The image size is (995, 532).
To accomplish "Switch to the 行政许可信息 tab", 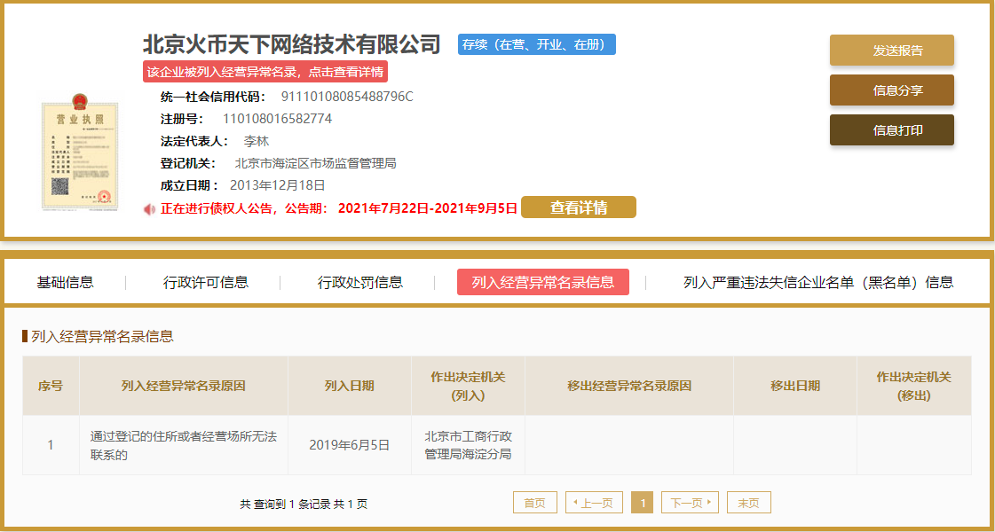I will click(x=206, y=282).
